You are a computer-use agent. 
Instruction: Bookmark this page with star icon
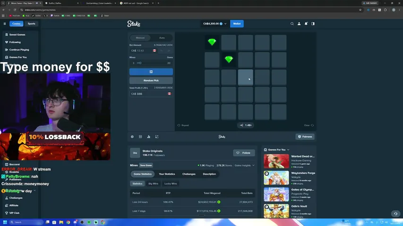click(x=360, y=10)
